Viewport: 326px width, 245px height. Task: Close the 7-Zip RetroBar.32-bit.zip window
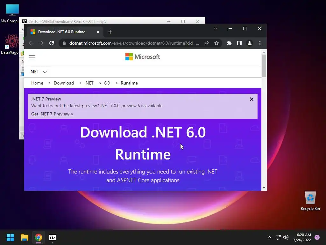pyautogui.click(x=198, y=21)
